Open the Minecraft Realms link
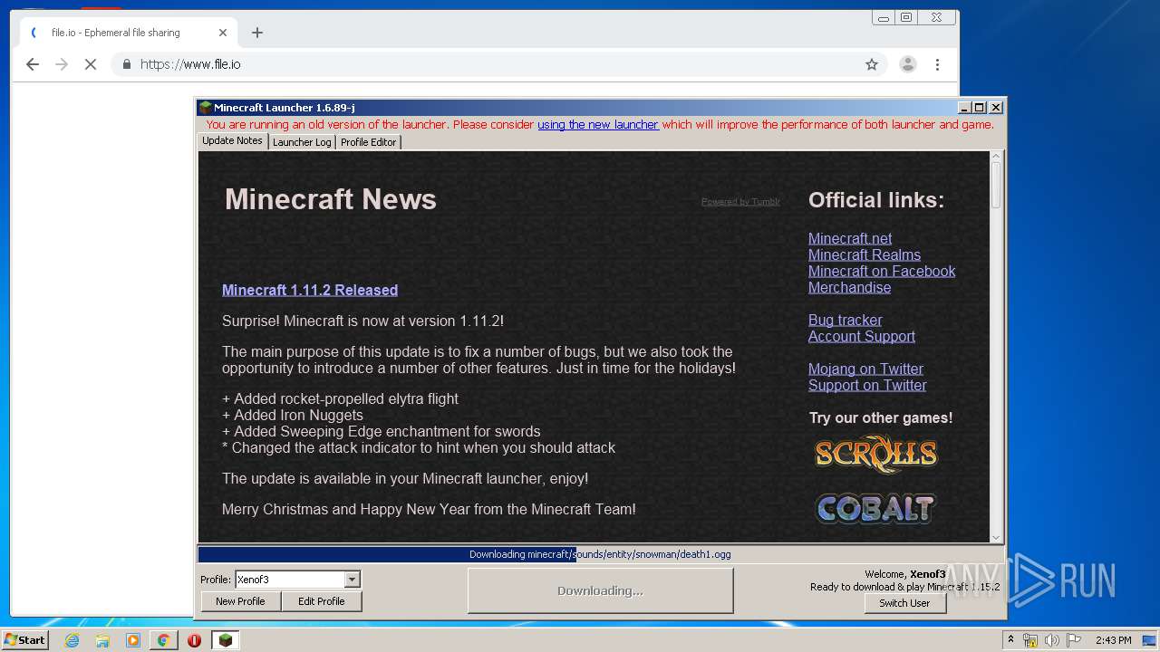The width and height of the screenshot is (1160, 652). [865, 254]
